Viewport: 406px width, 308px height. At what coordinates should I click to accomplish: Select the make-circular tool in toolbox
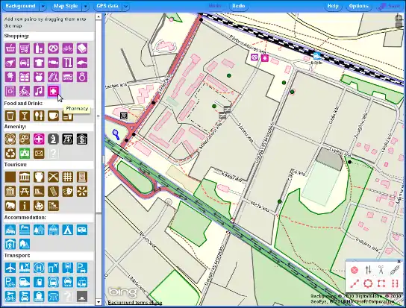click(368, 283)
